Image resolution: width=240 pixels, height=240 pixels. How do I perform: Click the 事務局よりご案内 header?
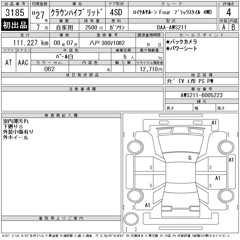coord(61,218)
